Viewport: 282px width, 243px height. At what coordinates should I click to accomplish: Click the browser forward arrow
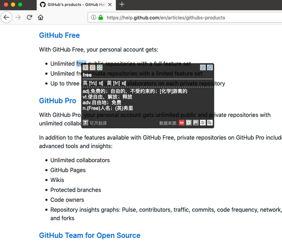(18, 17)
